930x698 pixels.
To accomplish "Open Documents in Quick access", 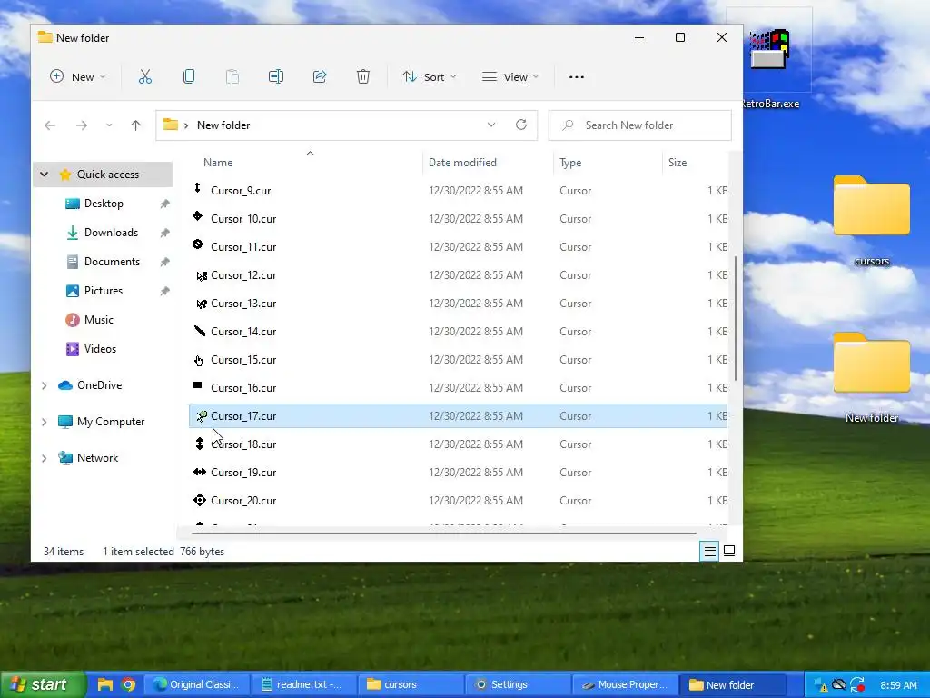I will click(112, 261).
